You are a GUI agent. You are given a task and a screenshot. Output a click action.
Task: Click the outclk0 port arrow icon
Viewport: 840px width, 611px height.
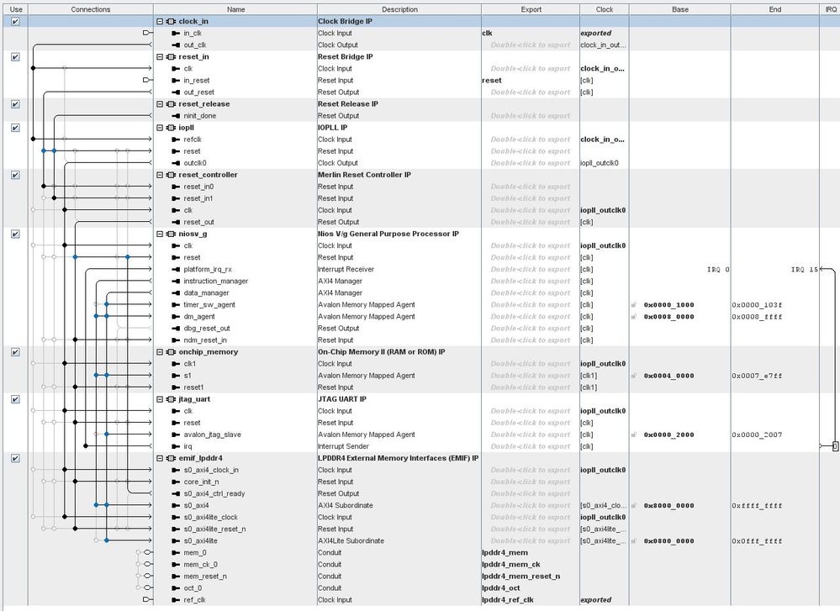point(176,163)
